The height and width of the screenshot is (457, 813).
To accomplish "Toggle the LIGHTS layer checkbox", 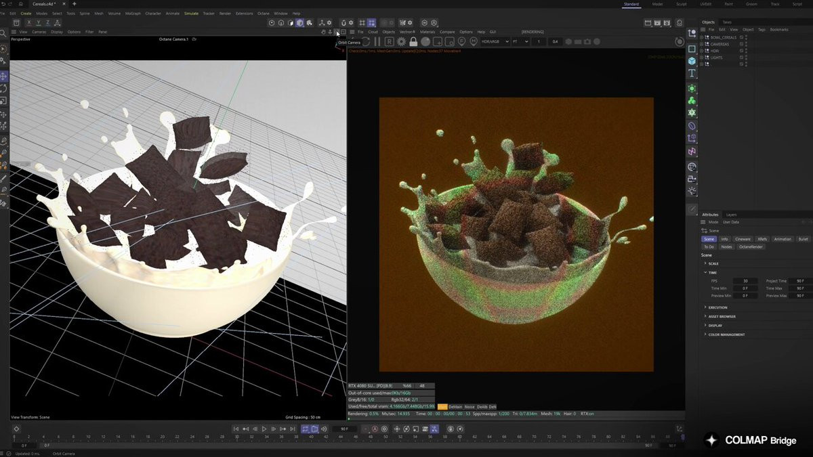I will [741, 58].
